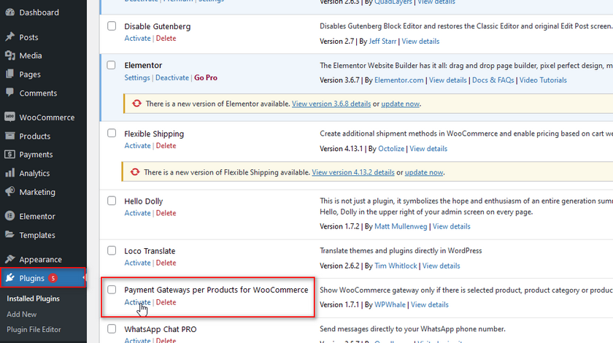Click the Elementor update notice refresh icon
Image resolution: width=613 pixels, height=343 pixels.
pyautogui.click(x=136, y=104)
